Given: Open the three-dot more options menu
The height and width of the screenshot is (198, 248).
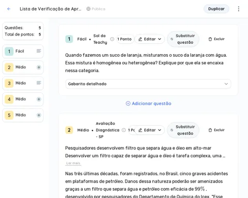Looking at the screenshot, I should (x=239, y=9).
